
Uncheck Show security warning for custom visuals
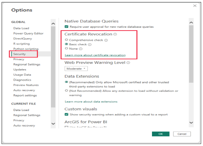67,114
